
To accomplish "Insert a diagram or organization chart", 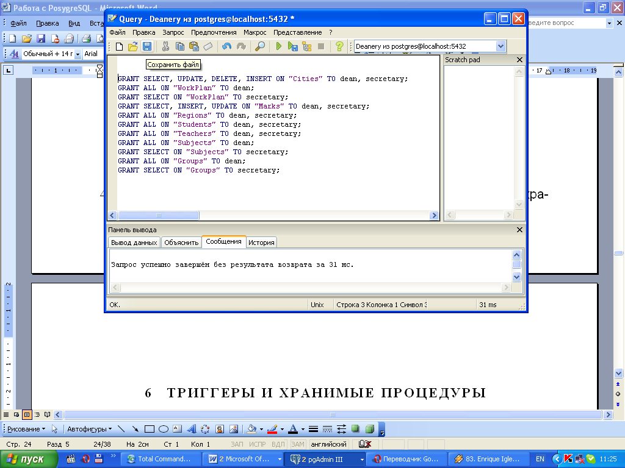I will click(x=205, y=429).
